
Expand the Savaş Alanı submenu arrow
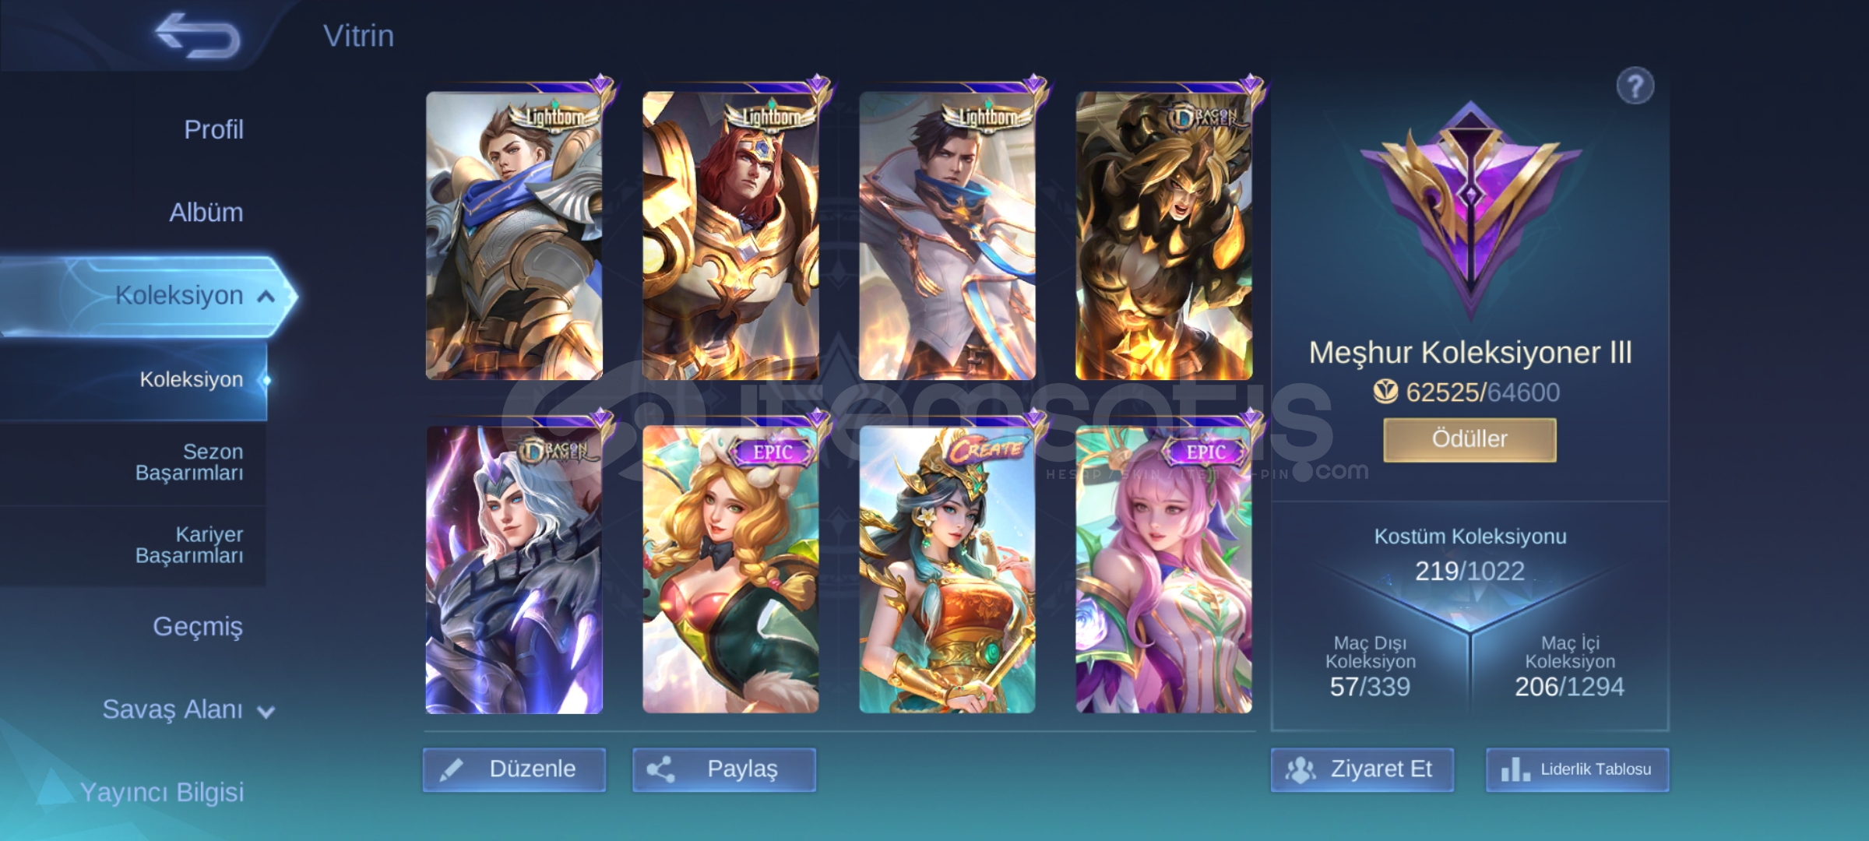click(266, 712)
